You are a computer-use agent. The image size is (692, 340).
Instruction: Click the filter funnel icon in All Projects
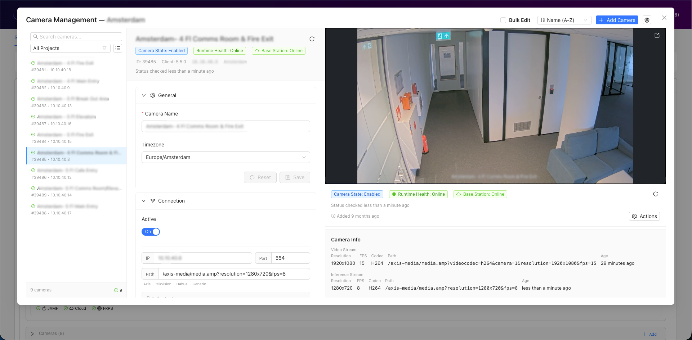pos(104,48)
